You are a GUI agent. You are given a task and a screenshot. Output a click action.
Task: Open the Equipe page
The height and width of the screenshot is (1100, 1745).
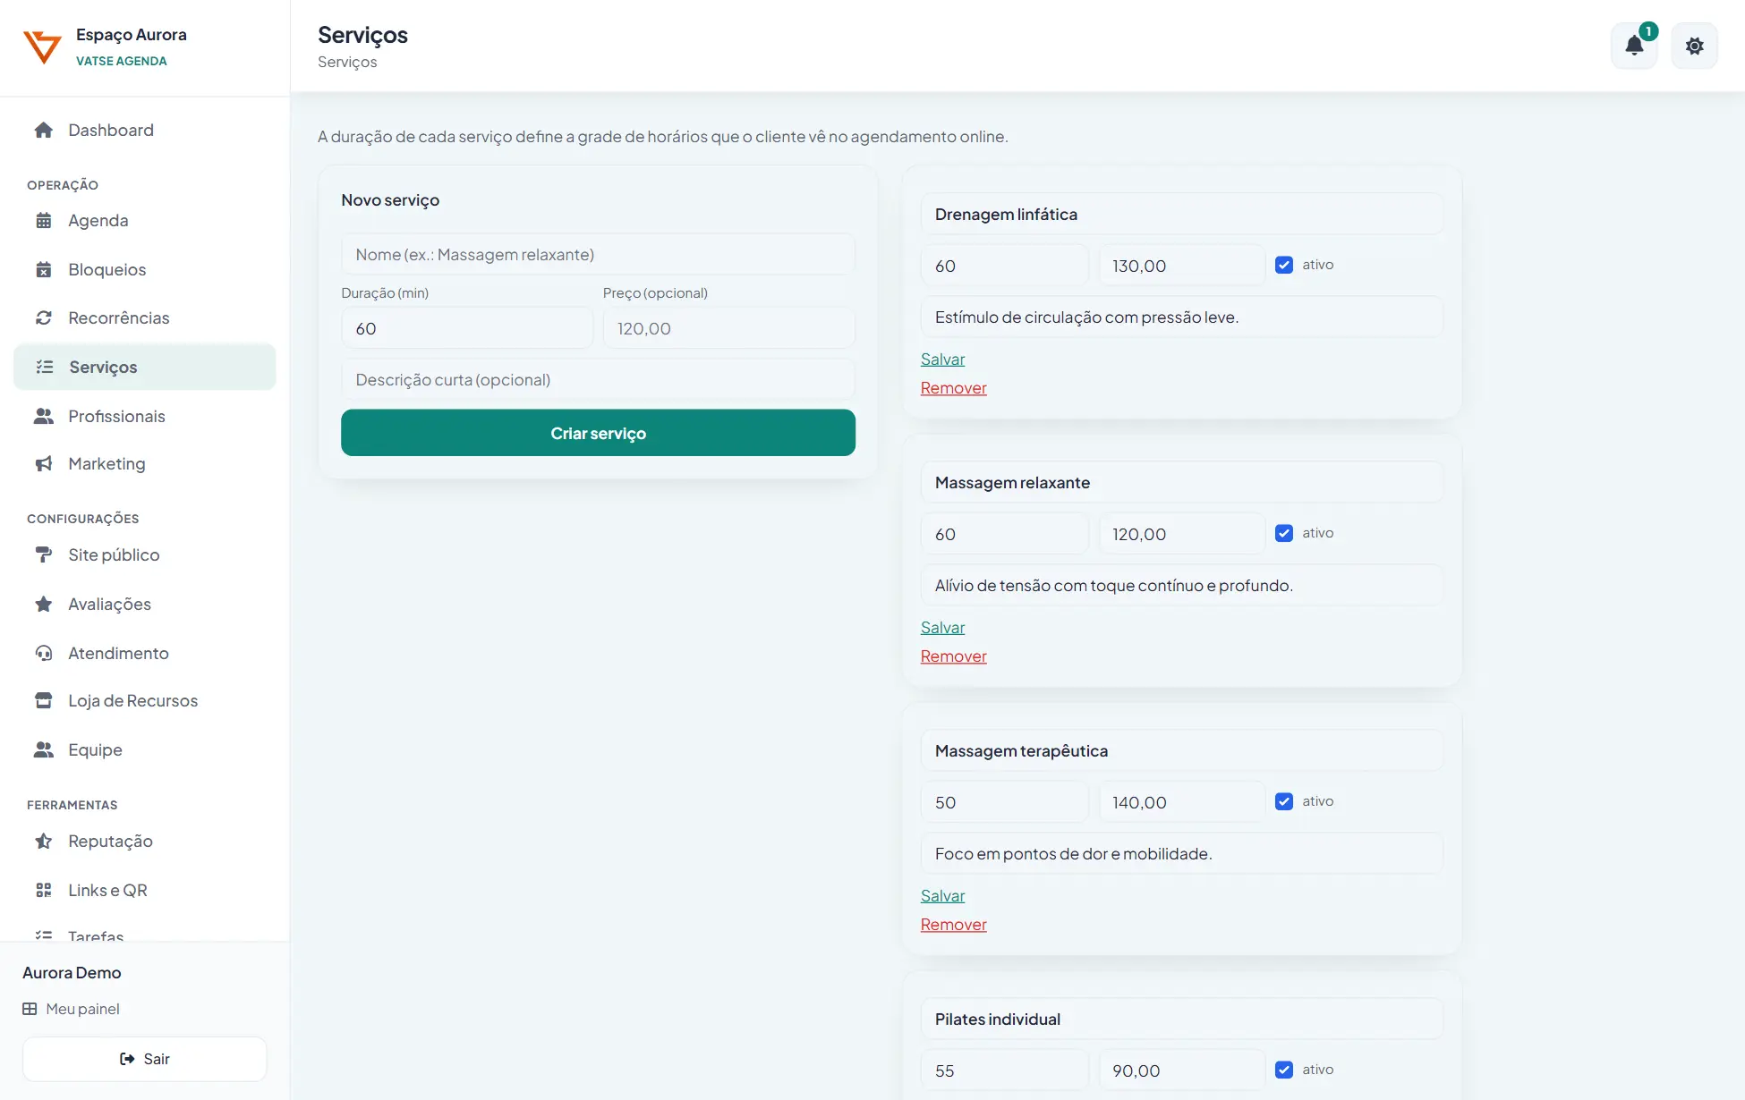click(145, 750)
